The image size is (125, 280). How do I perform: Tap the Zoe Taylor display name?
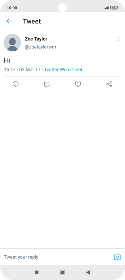[36, 39]
